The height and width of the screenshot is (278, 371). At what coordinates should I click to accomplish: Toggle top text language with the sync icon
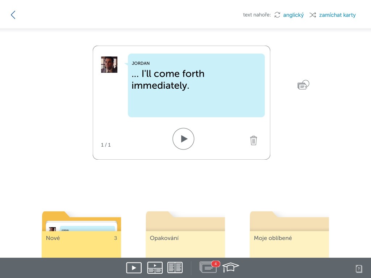coord(277,15)
